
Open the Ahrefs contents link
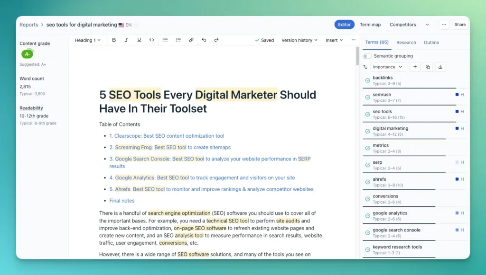pyautogui.click(x=211, y=189)
